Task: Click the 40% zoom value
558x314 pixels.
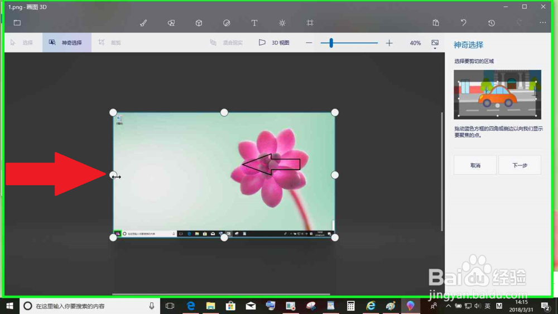Action: [415, 43]
